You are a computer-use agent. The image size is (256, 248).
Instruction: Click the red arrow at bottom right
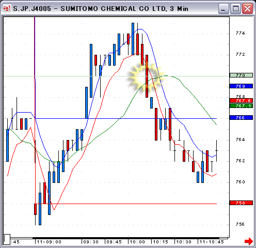249,241
